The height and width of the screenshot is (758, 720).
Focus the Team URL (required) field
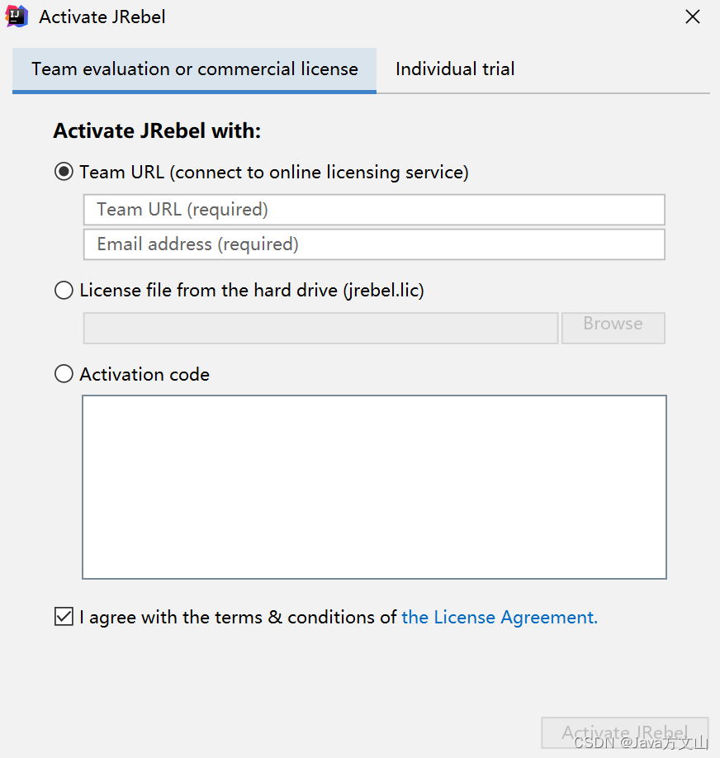coord(374,210)
